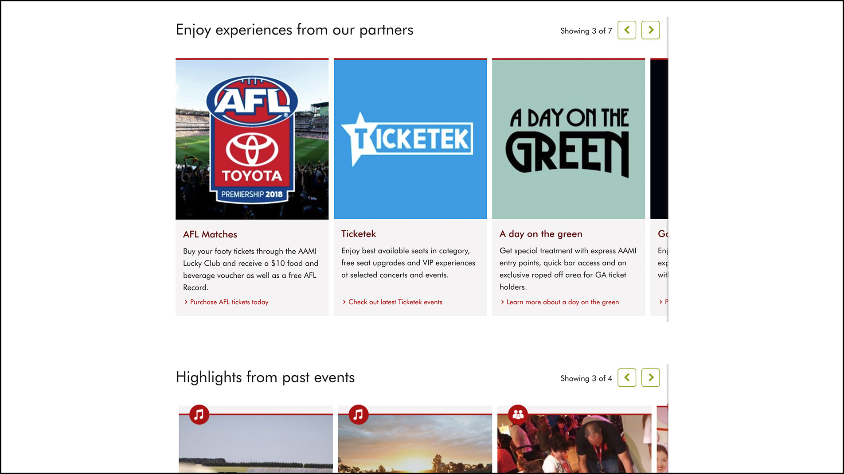Click music note icon on first highlight
This screenshot has height=474, width=844.
199,415
